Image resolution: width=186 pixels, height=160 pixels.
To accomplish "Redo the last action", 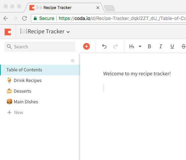I will click(116, 46).
